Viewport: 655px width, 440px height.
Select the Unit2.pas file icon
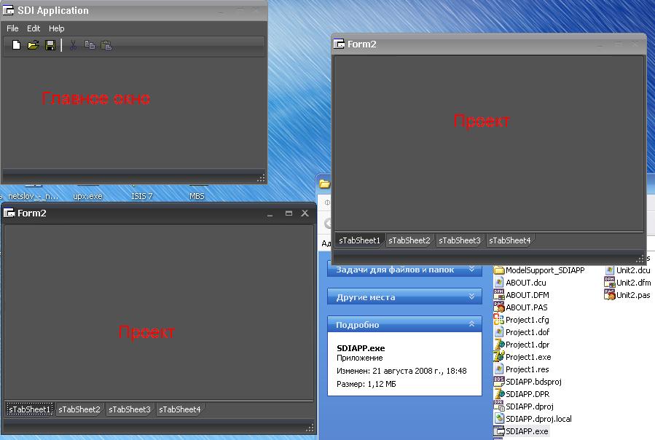tap(610, 294)
